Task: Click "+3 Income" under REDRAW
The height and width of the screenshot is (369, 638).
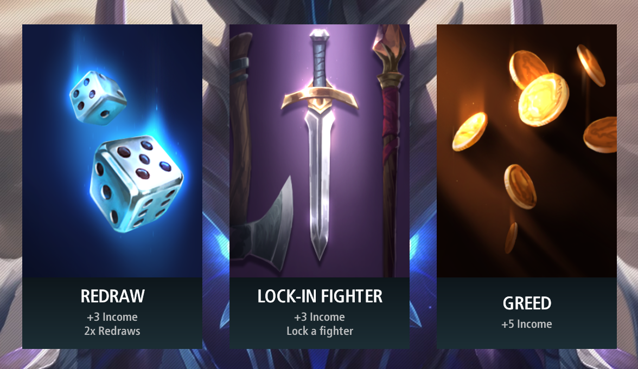Action: [x=112, y=316]
